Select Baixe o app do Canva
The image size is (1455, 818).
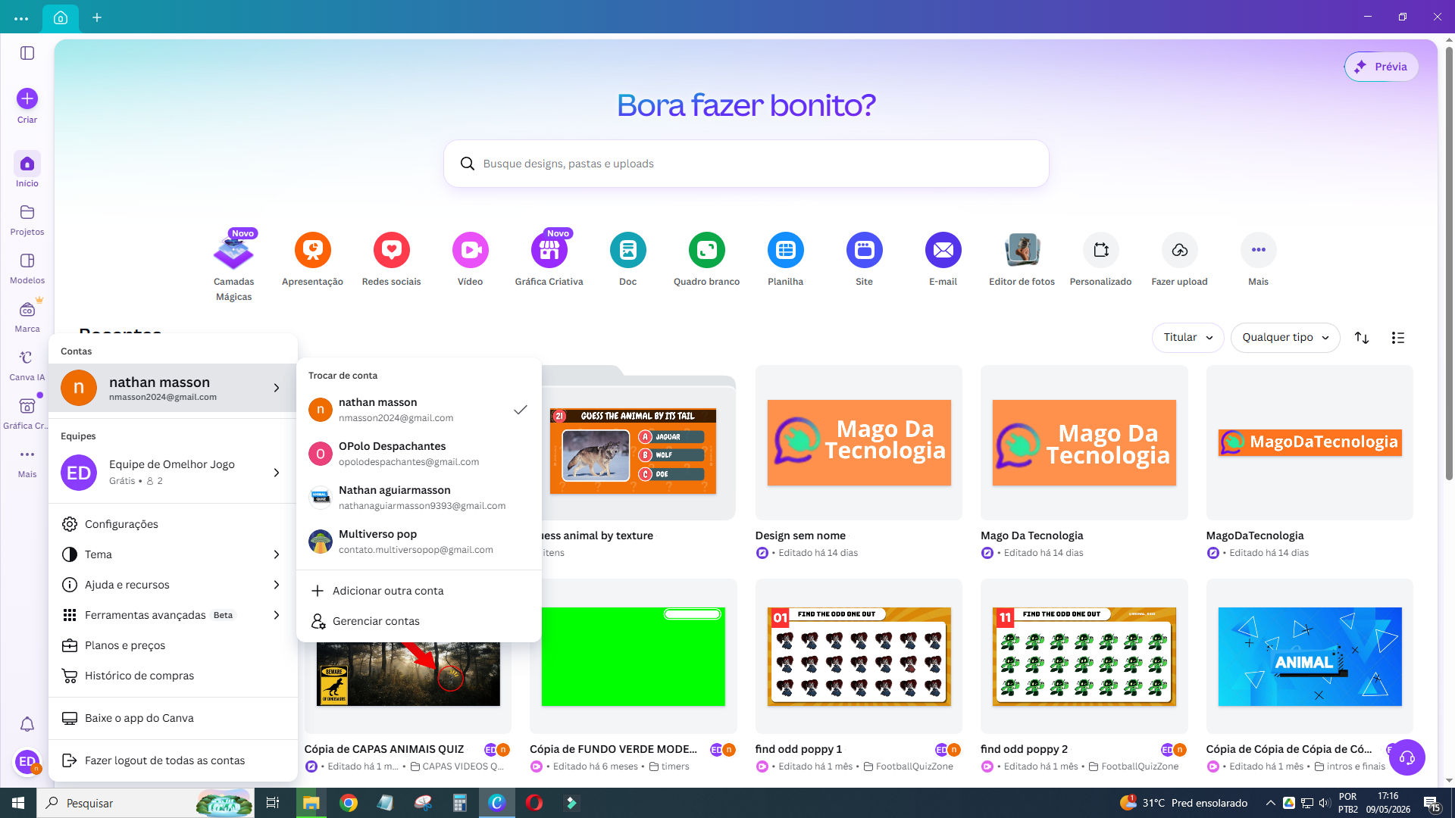[x=173, y=718]
